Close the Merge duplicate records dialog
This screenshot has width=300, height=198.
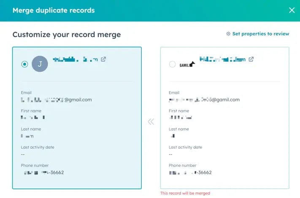coord(292,10)
